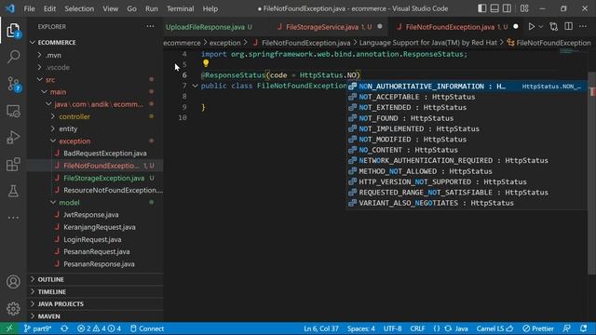Open the Selection menu
The height and width of the screenshot is (335, 596).
point(79,8)
